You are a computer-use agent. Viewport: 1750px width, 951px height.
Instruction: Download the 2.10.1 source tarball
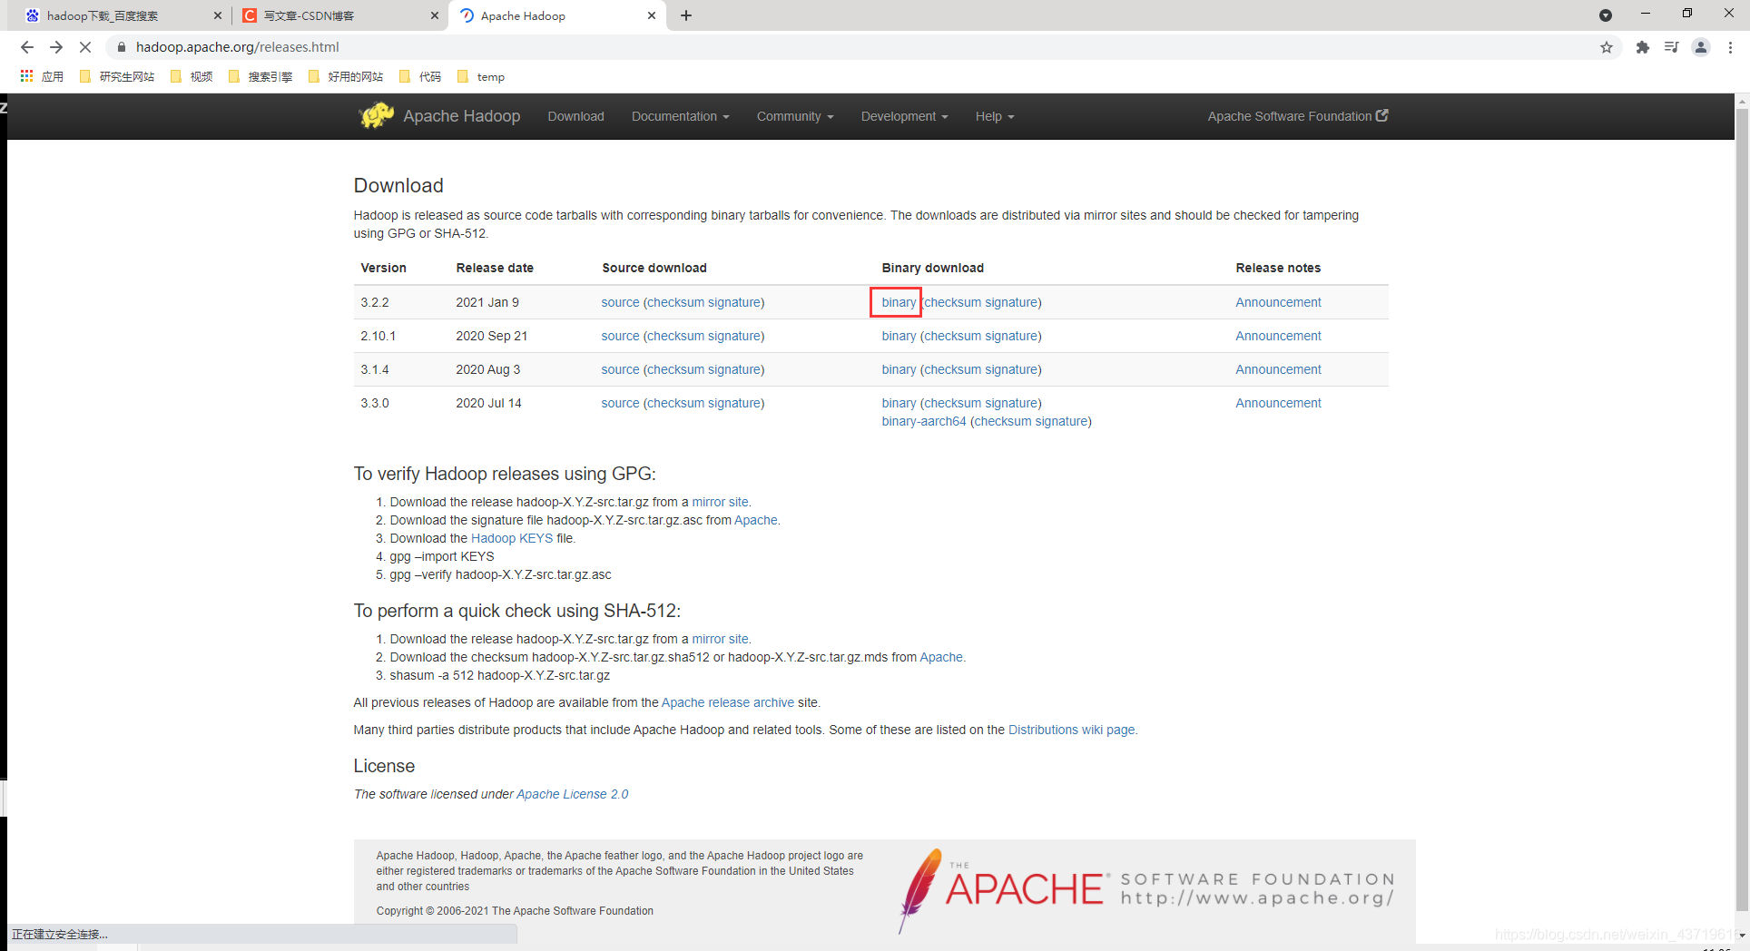click(x=620, y=336)
